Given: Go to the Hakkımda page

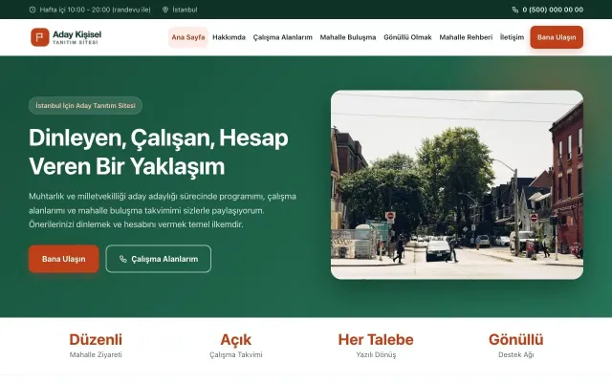Looking at the screenshot, I should click(229, 37).
